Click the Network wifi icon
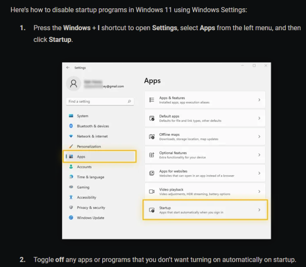The image size is (306, 267). (71, 136)
